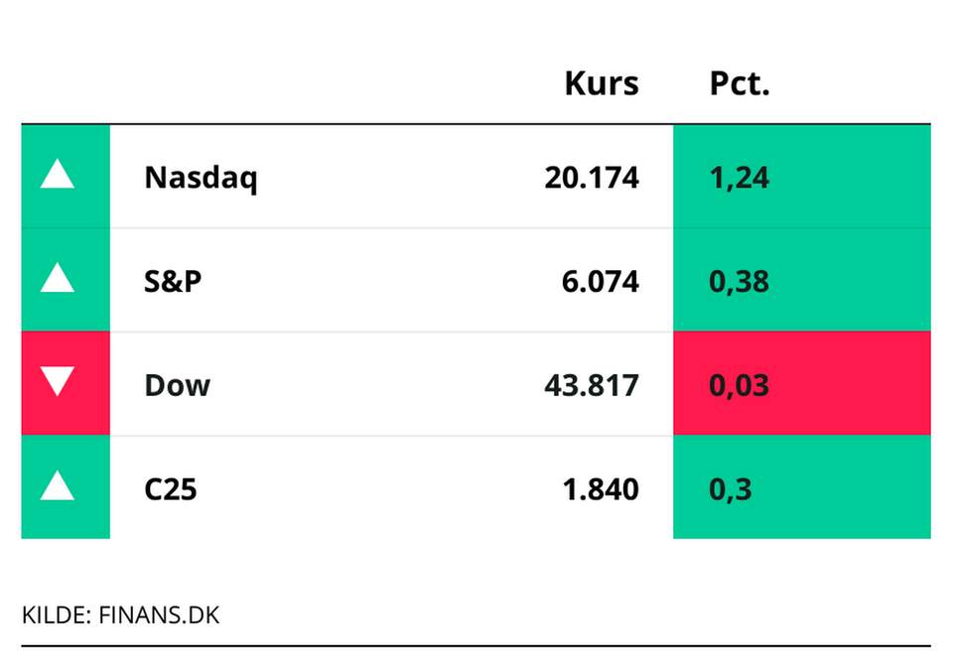Image resolution: width=953 pixels, height=669 pixels.
Task: Click the up arrow icon beside Nasdaq
Action: [x=58, y=177]
